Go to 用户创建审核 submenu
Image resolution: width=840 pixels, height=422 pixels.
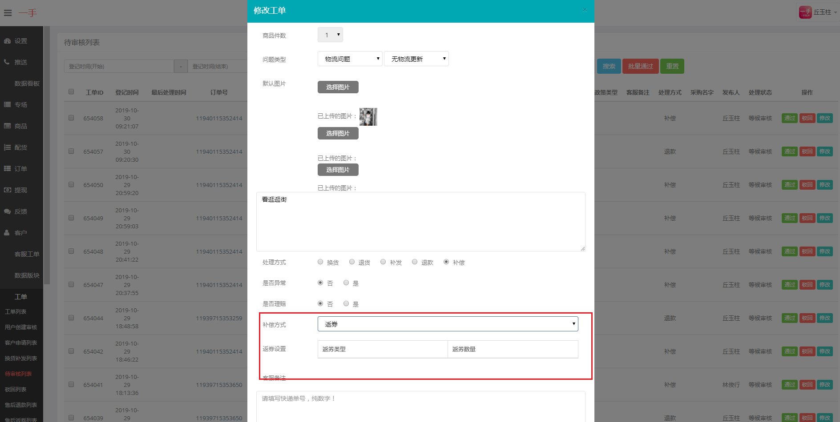click(x=21, y=327)
